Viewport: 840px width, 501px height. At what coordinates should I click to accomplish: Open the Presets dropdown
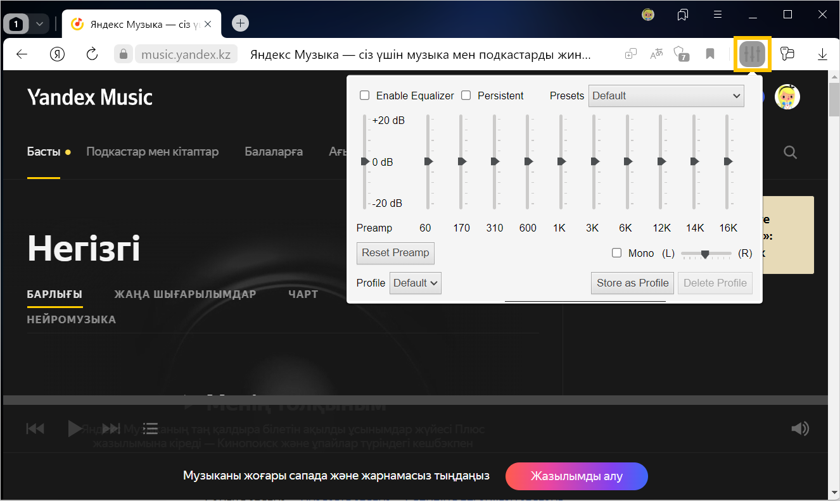[x=666, y=96]
